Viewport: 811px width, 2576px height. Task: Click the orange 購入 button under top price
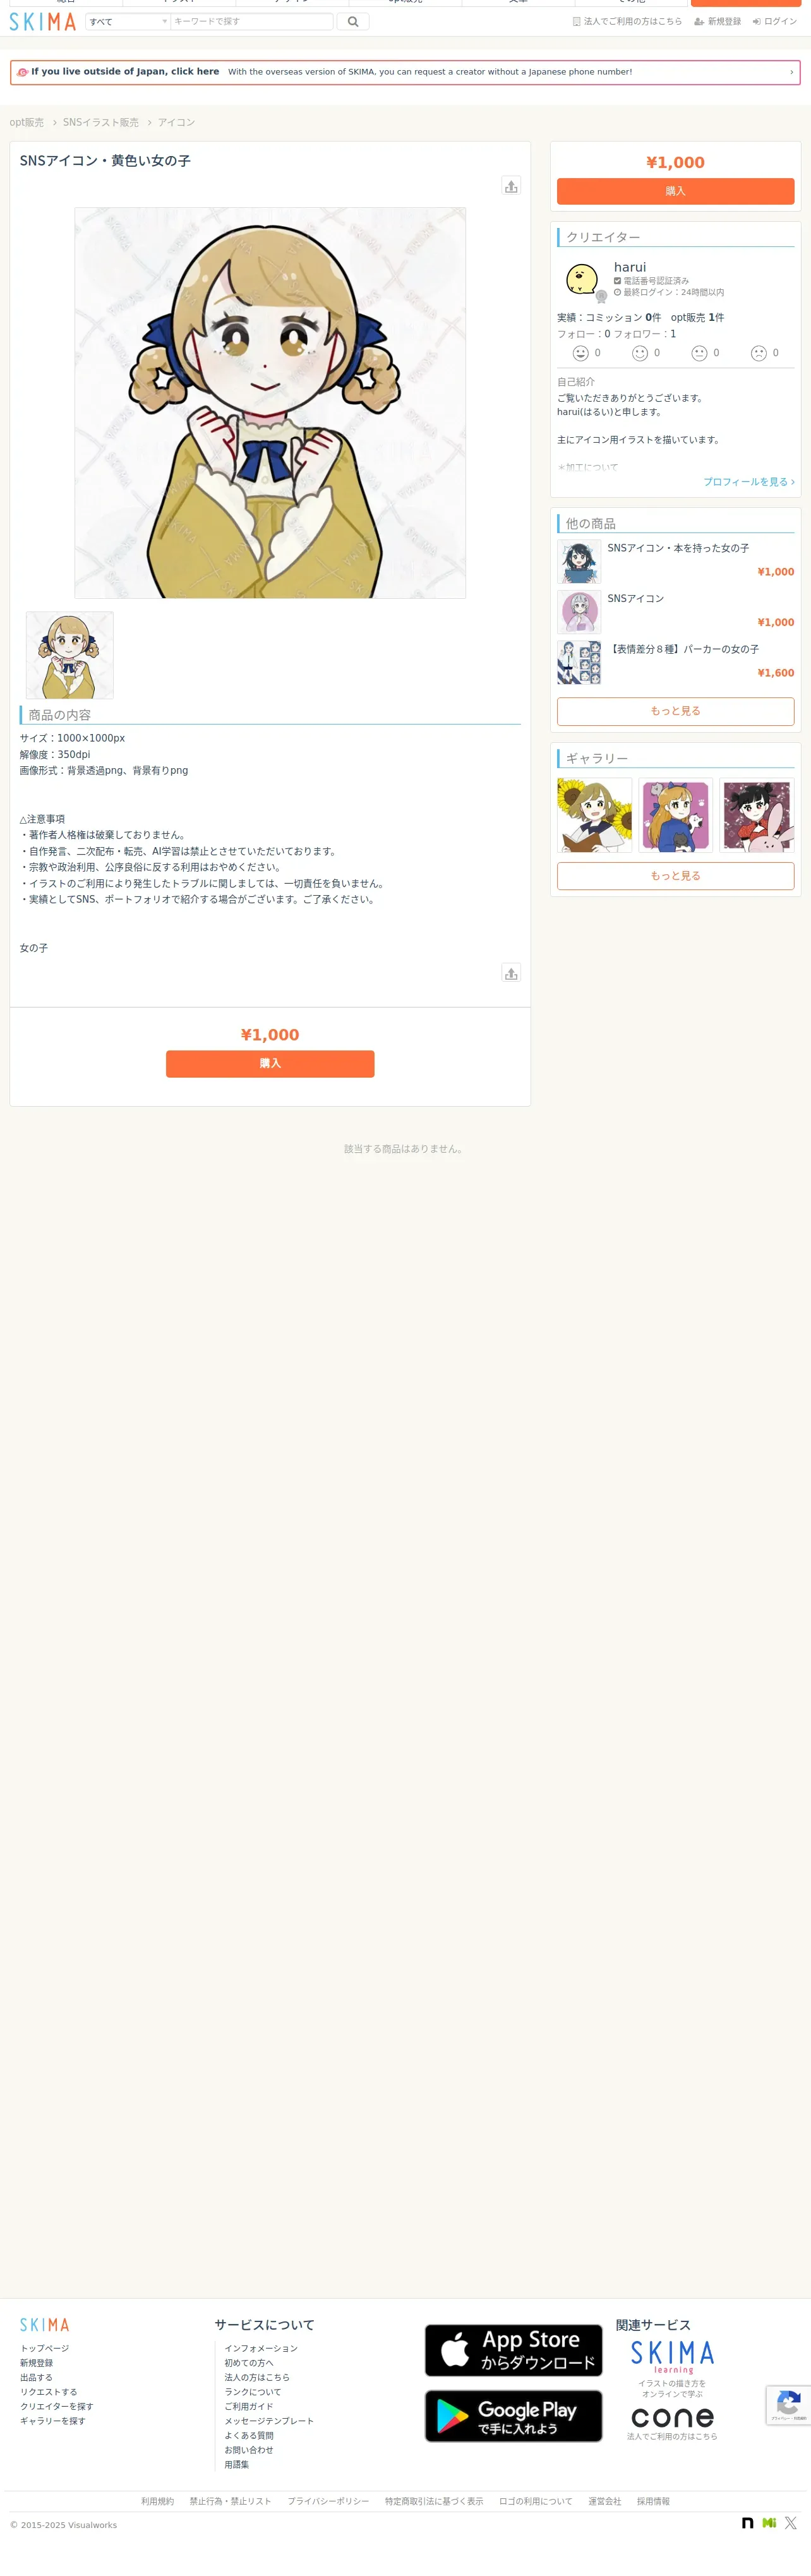675,191
